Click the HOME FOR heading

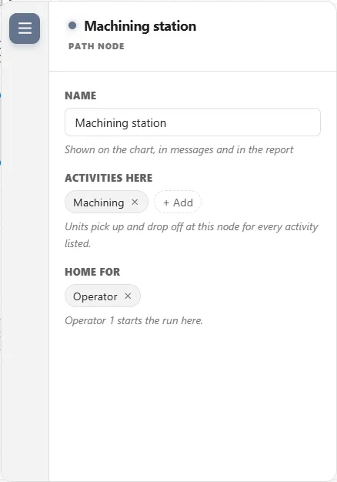[x=92, y=272]
